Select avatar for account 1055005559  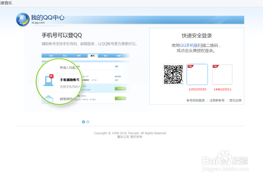point(197,75)
